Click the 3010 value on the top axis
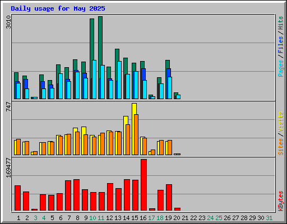This screenshot has height=224, width=287. tap(8, 22)
